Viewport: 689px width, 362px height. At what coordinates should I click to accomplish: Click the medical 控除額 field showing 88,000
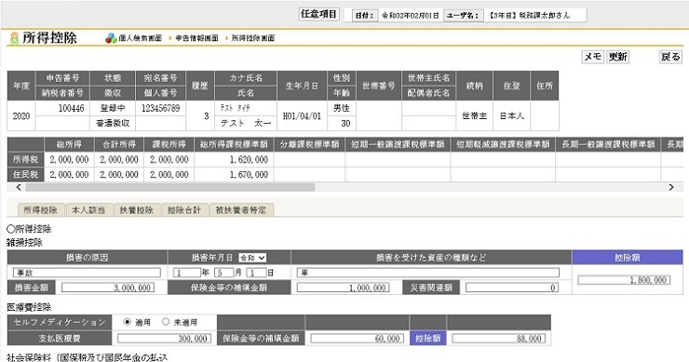point(499,339)
